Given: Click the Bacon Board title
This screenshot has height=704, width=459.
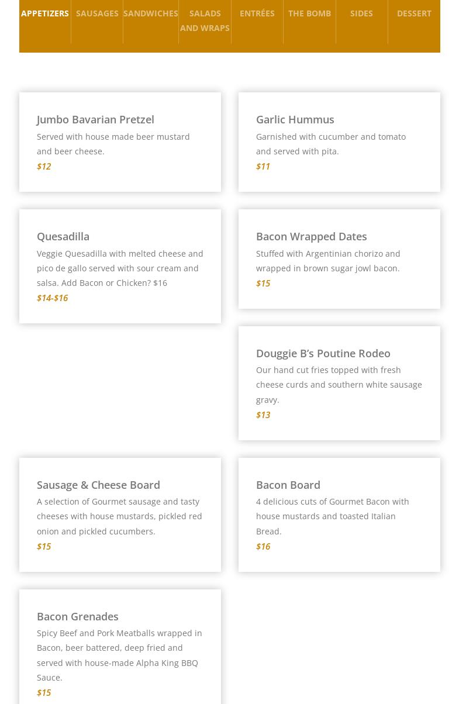Looking at the screenshot, I should [288, 485].
